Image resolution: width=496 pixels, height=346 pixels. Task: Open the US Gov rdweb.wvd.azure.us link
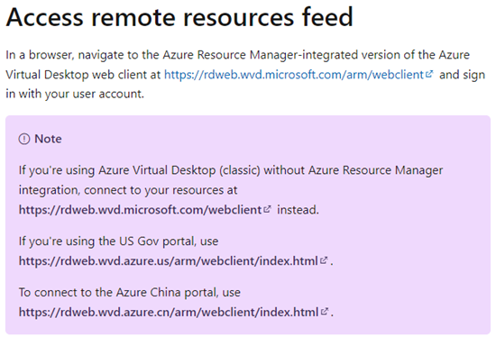169,261
